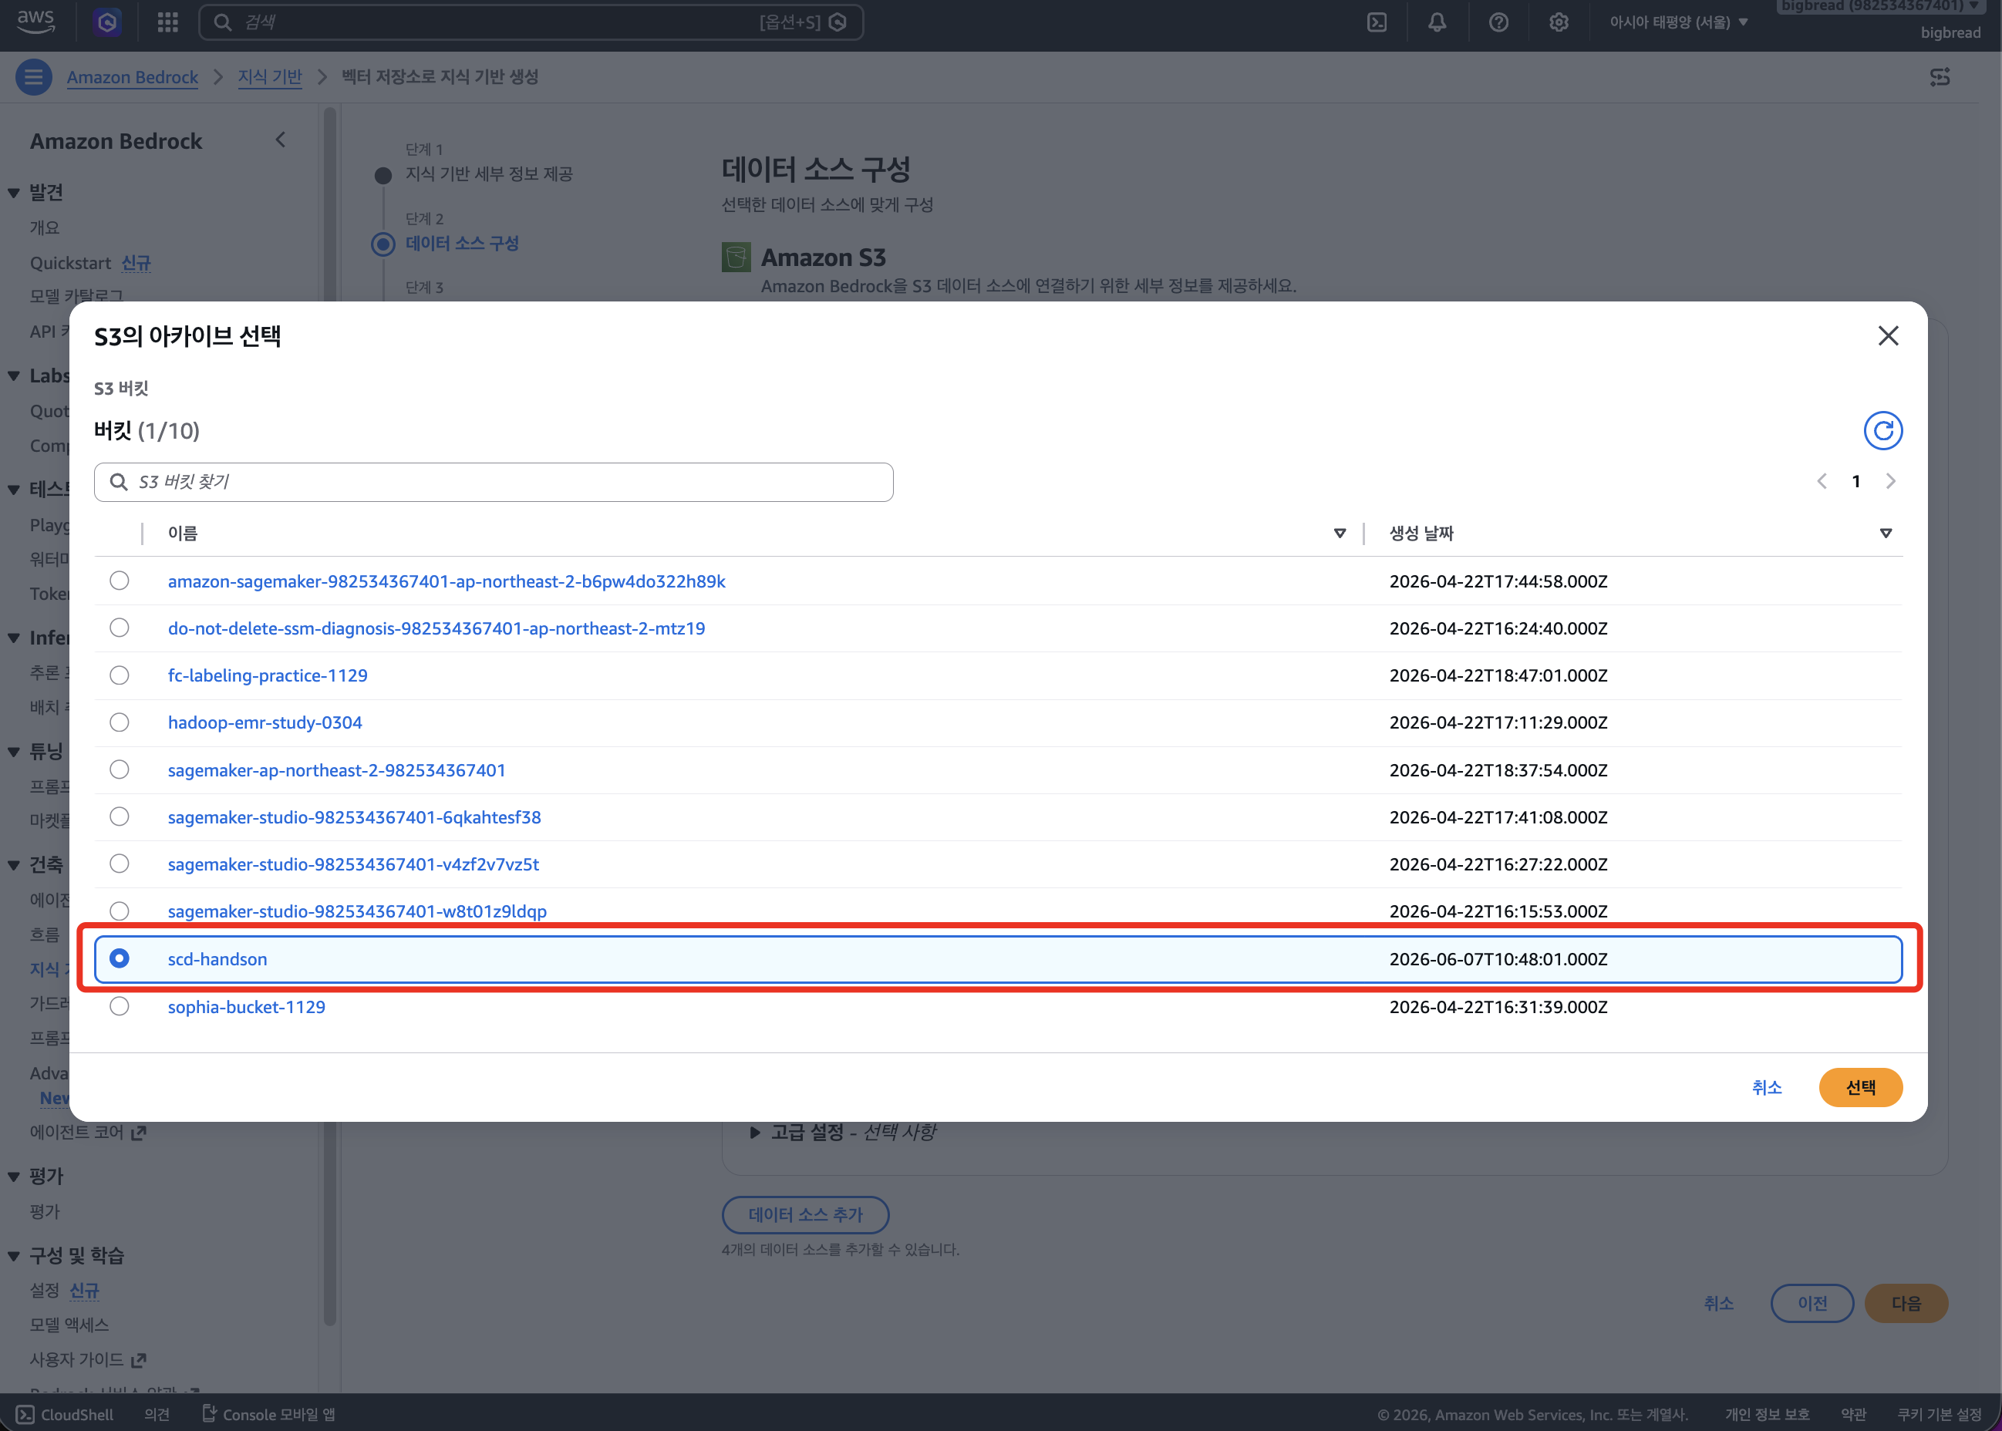Open the 모델 액세스 sidebar item

(69, 1325)
